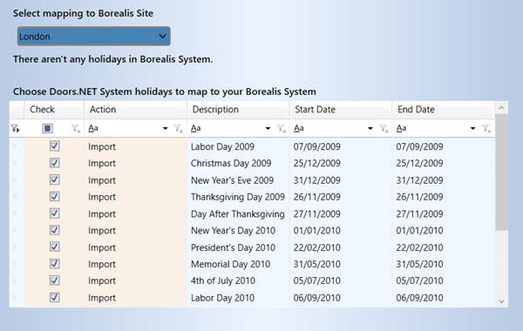The height and width of the screenshot is (331, 523).
Task: Toggle the tri-state checkbox in Check filter row
Action: pos(47,128)
